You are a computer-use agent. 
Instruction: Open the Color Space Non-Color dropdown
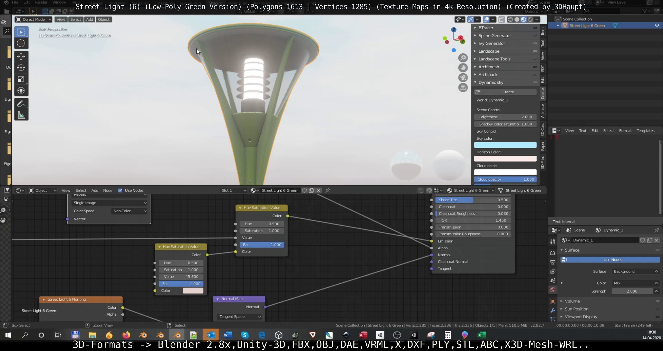[x=130, y=211]
